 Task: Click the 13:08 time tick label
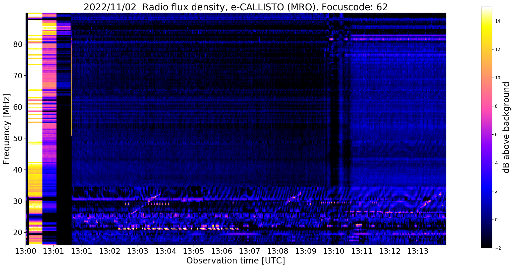[278, 251]
